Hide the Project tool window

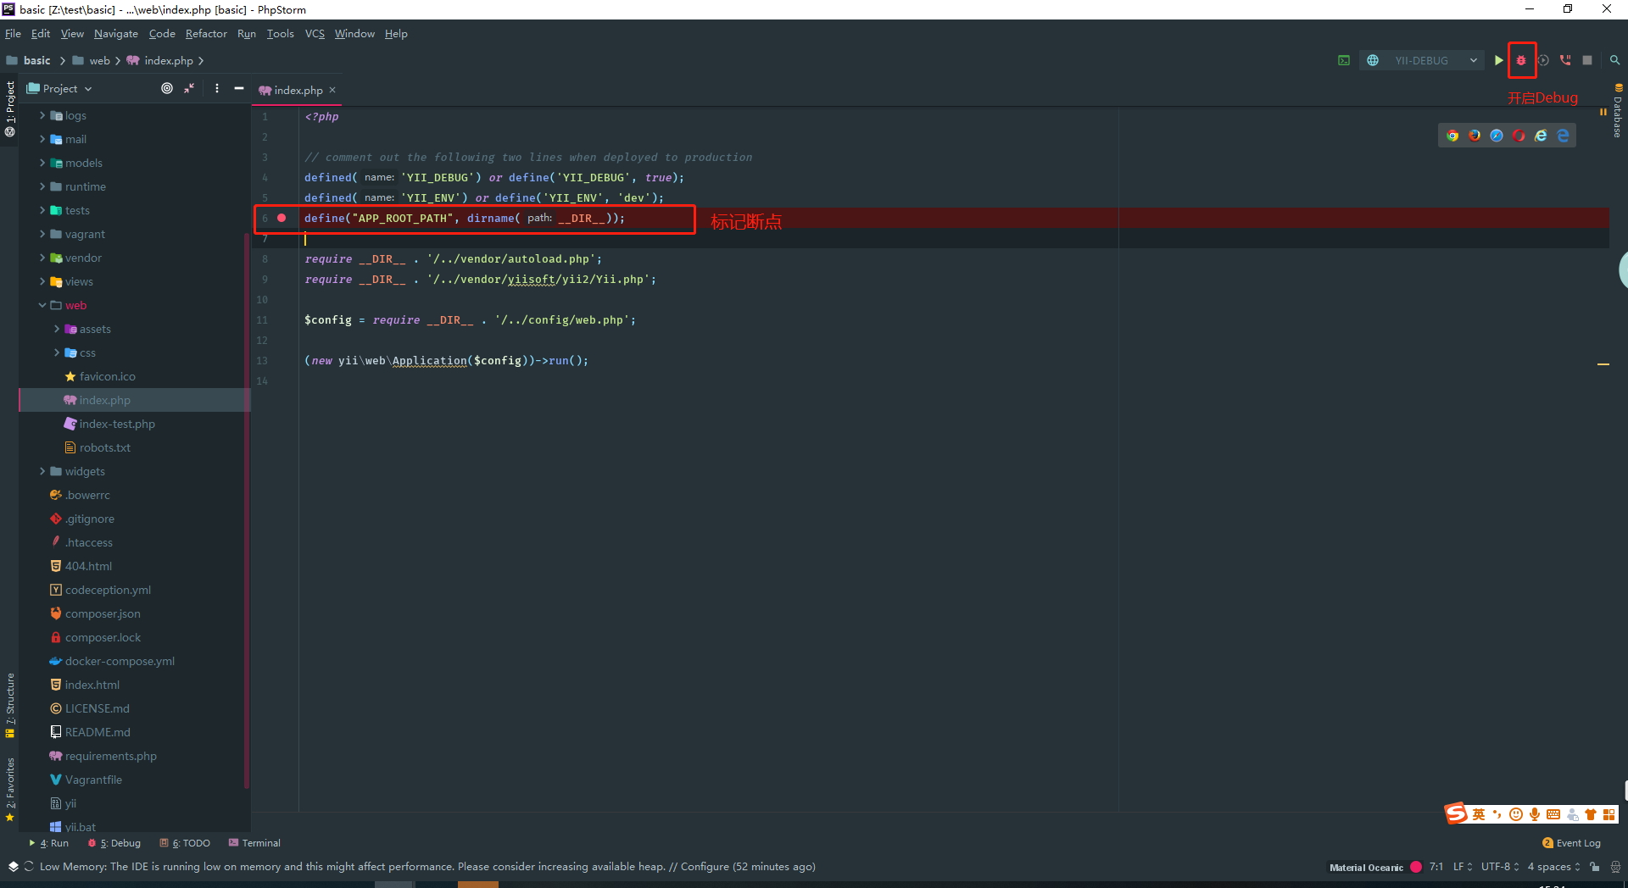[239, 88]
